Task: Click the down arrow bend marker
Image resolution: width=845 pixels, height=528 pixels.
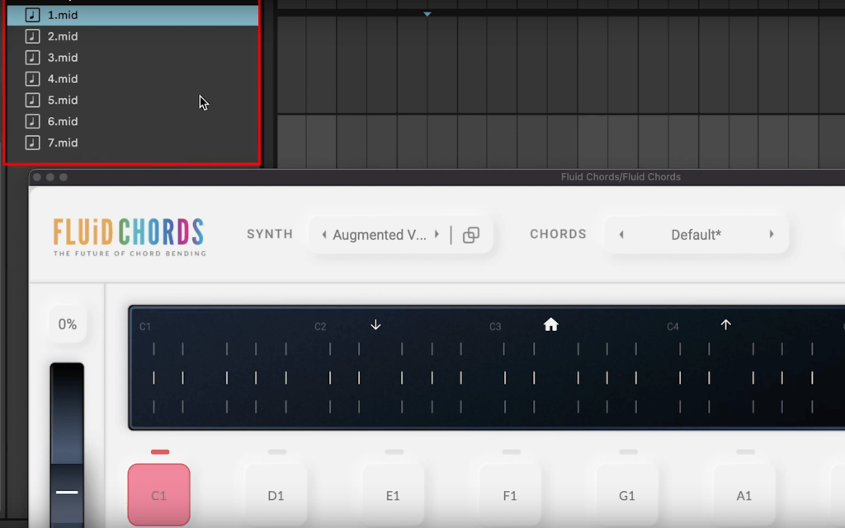Action: (x=375, y=325)
